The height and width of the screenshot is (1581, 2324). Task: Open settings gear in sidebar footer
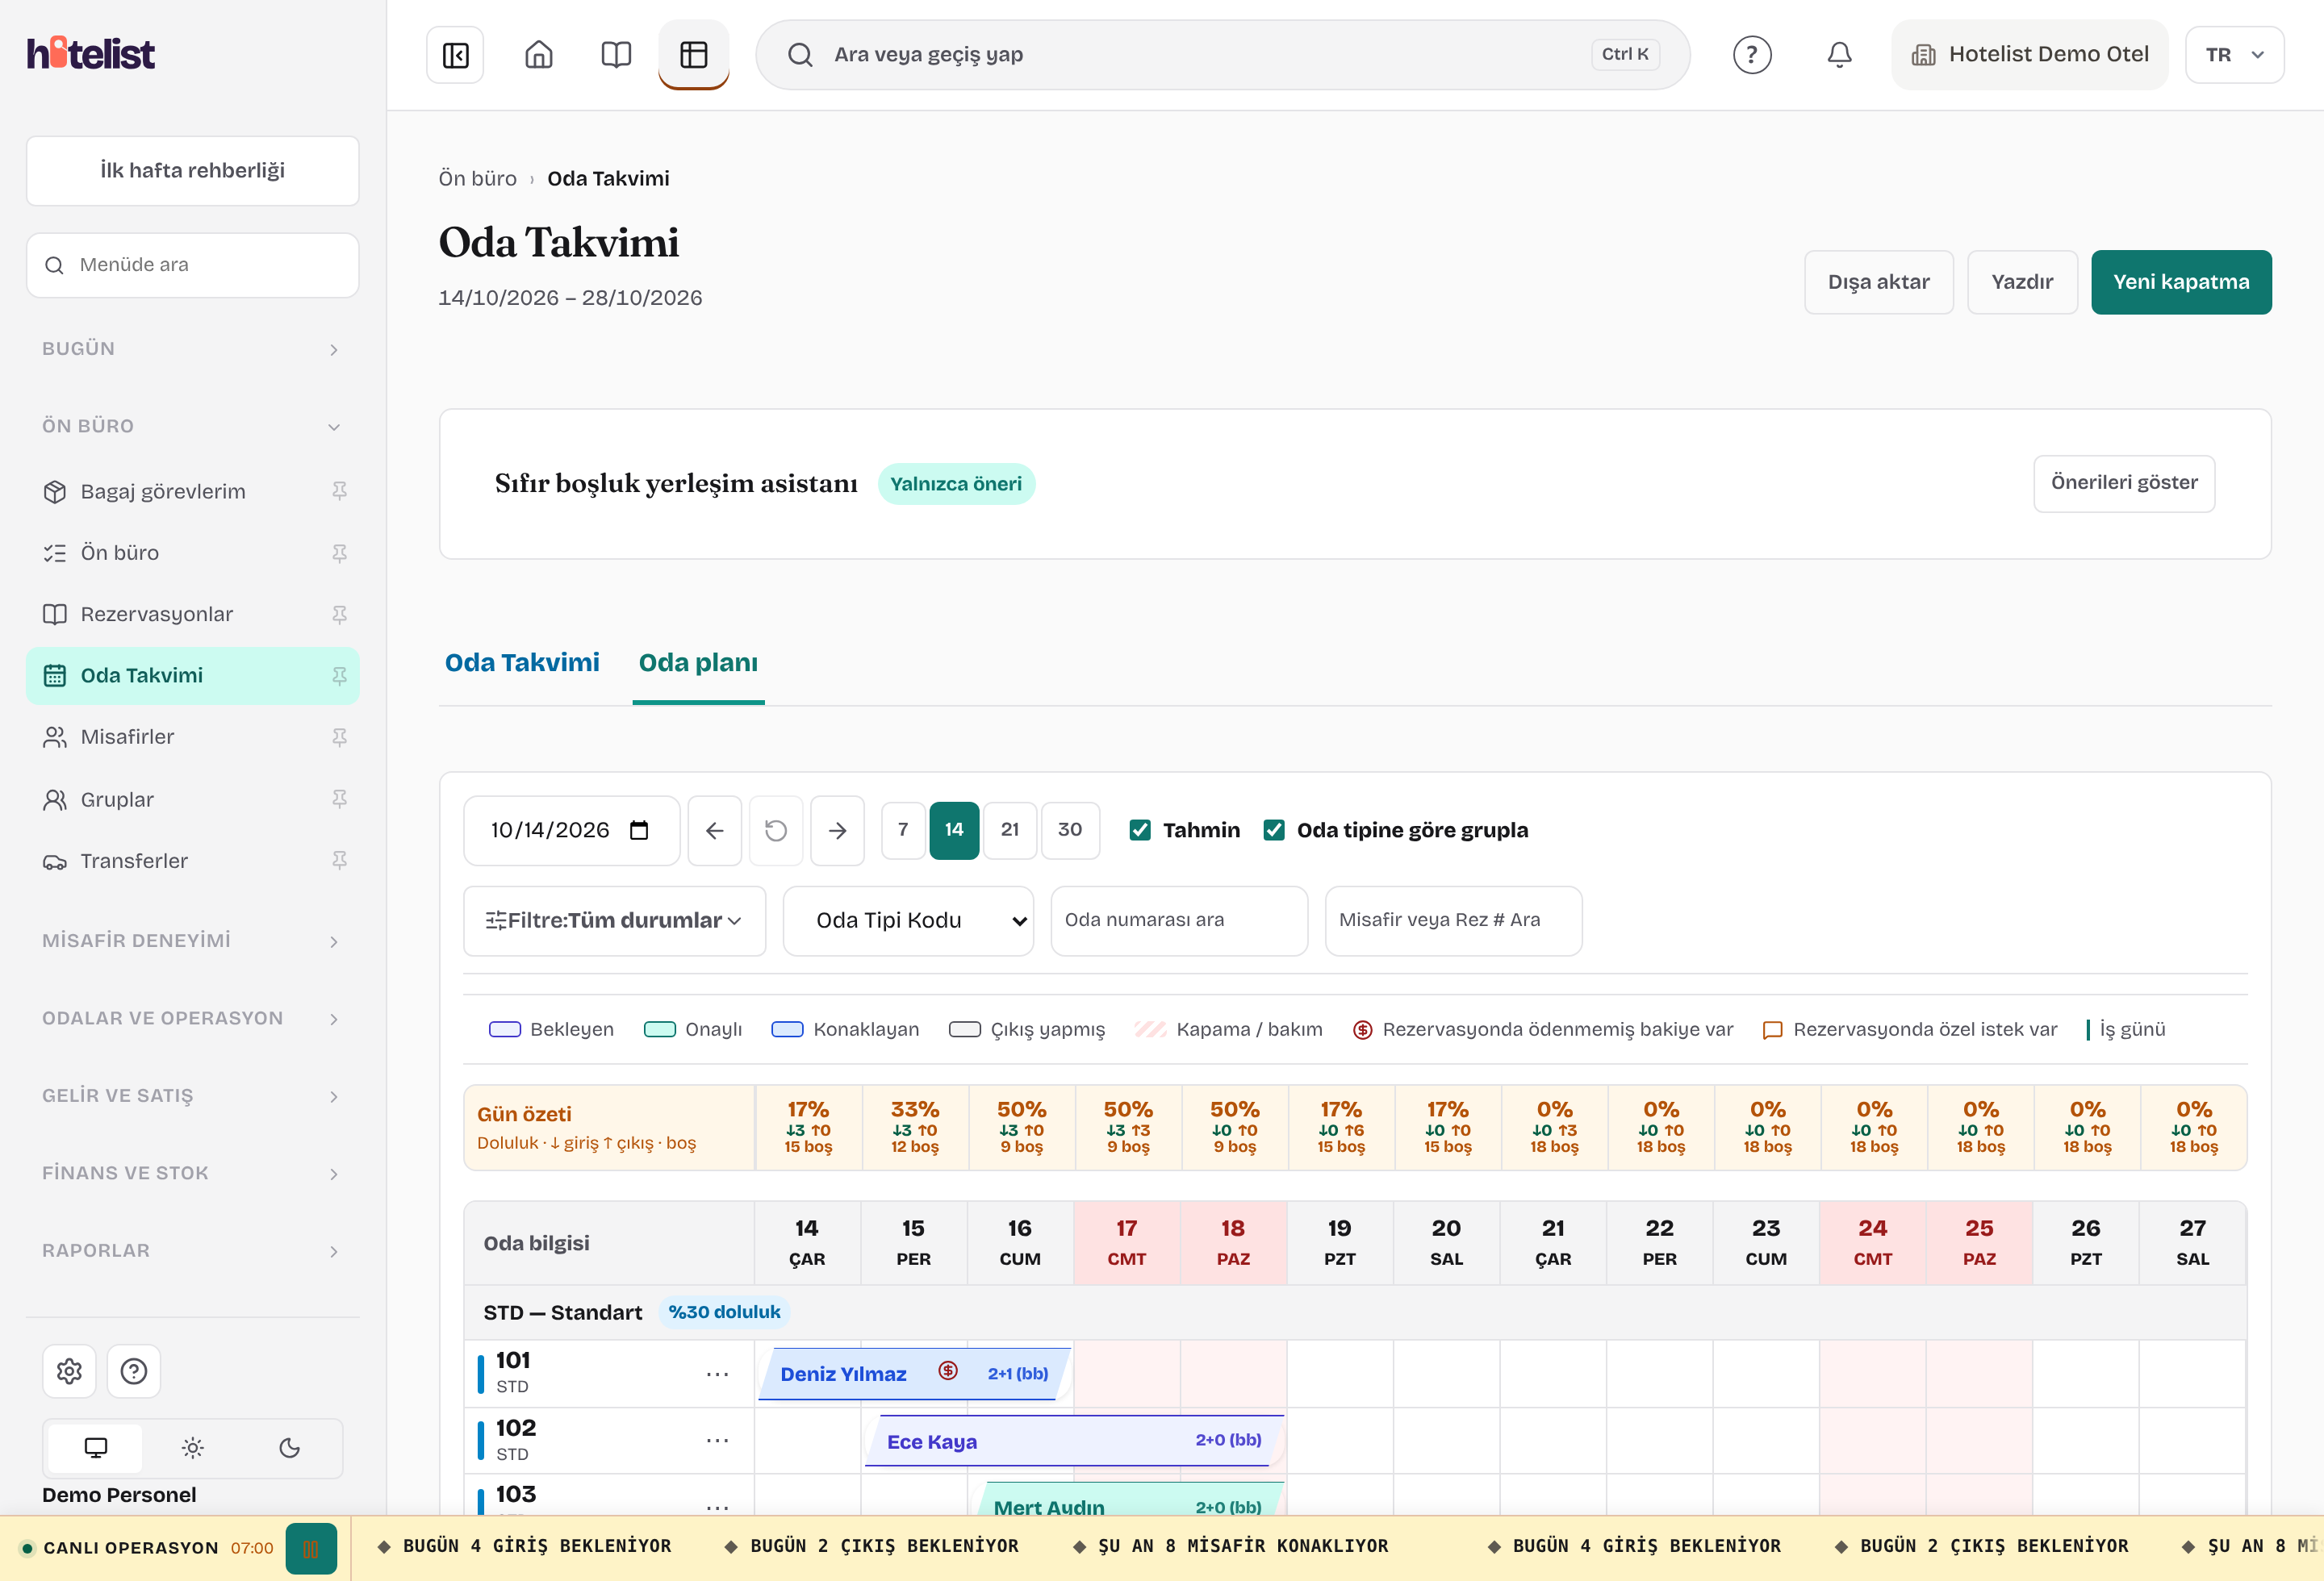click(69, 1370)
